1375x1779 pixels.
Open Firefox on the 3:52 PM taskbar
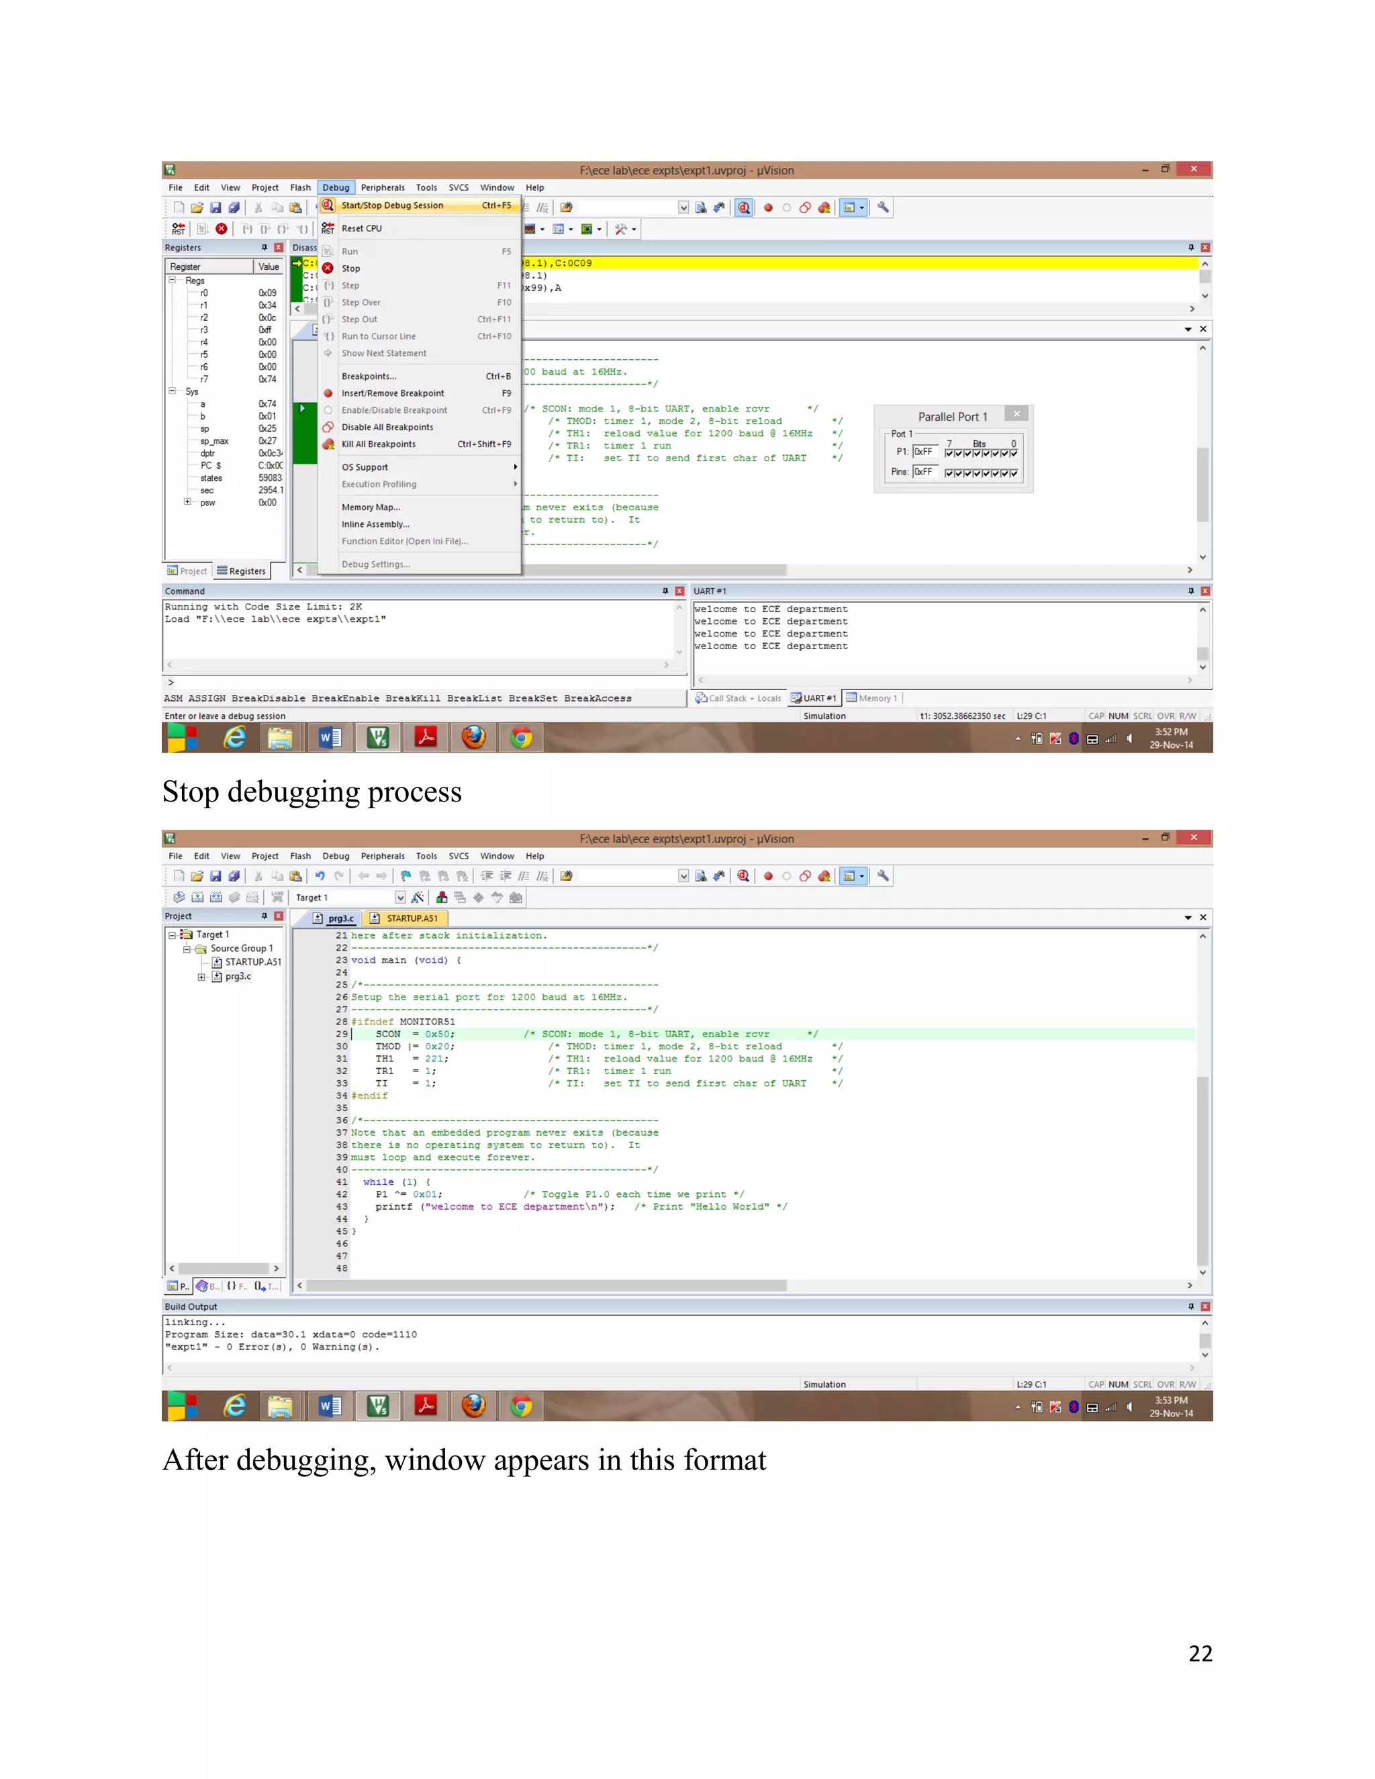(x=473, y=737)
